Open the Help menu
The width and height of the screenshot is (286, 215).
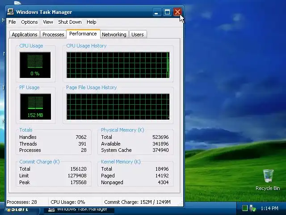click(x=91, y=22)
